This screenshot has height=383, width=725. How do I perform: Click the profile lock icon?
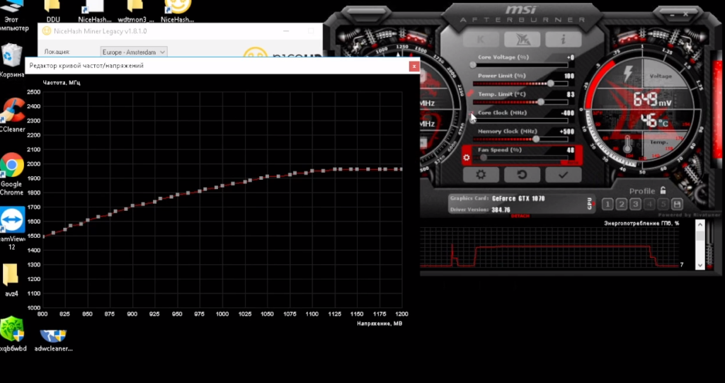[x=663, y=190]
